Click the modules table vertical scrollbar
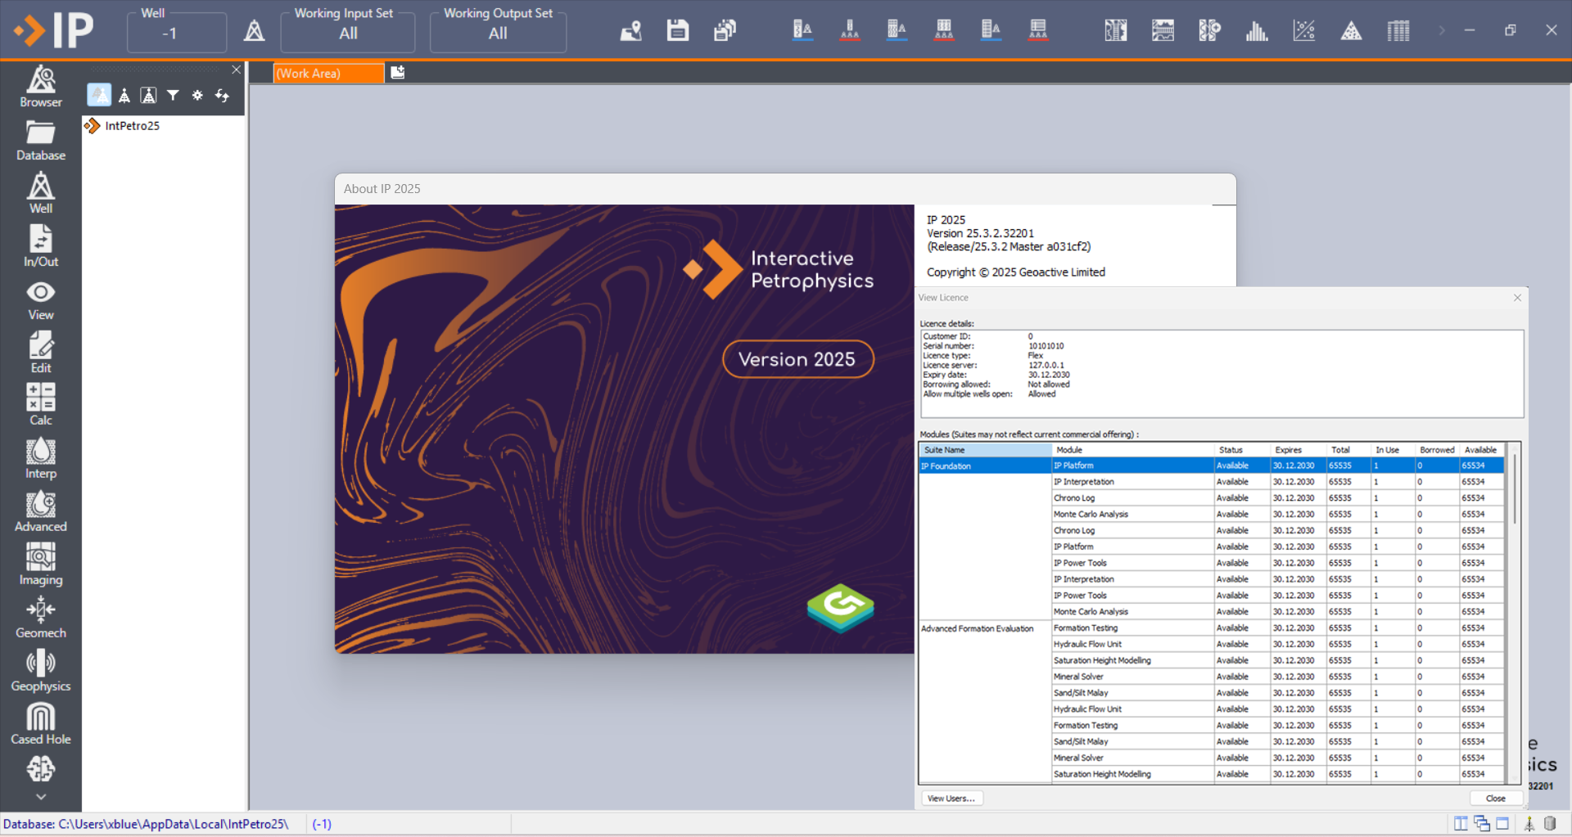Screen dimensions: 1572x837 1514,489
